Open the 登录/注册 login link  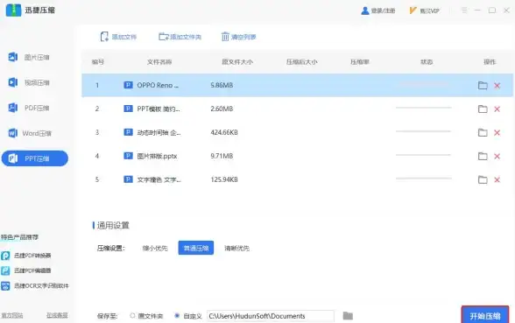(378, 11)
